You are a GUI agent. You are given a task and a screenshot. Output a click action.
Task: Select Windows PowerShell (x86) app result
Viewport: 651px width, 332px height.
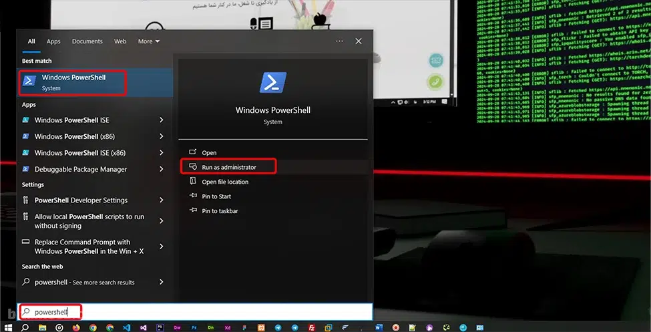click(74, 136)
